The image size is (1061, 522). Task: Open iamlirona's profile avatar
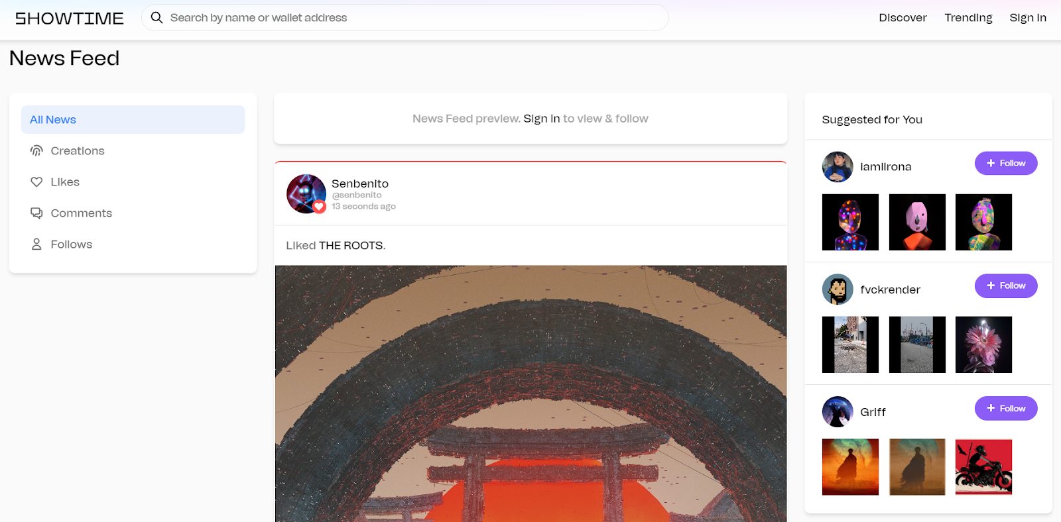[838, 167]
